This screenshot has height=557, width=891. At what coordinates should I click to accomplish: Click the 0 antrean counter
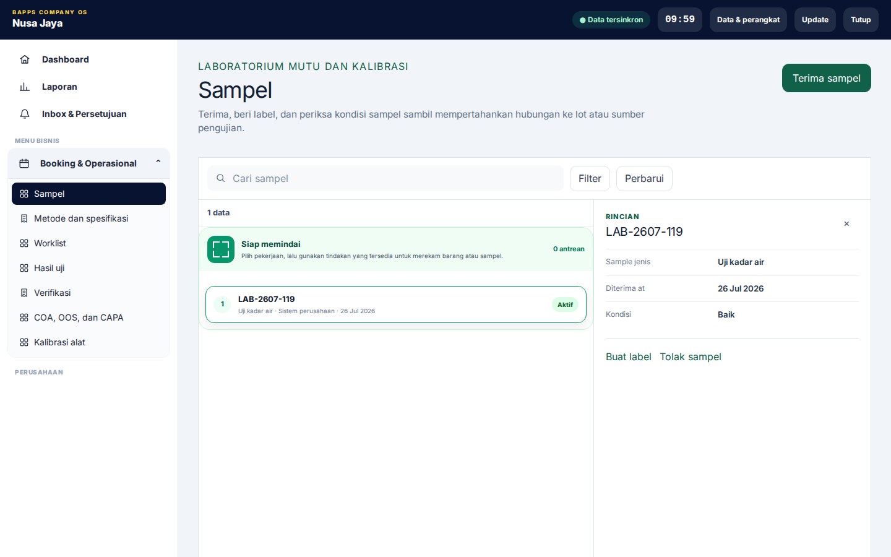569,249
